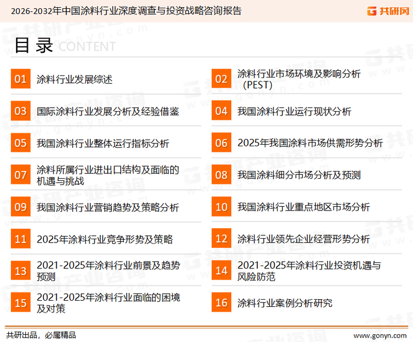Screen dimensions: 413x342
Task: Select chapter title 2021-2025年涂料行业前景及趋势预测
Action: [x=108, y=271]
